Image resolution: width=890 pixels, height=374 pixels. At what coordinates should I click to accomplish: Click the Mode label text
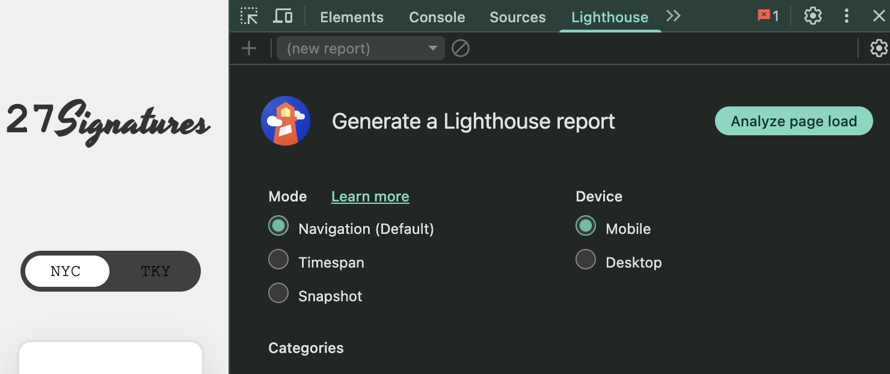pos(287,197)
